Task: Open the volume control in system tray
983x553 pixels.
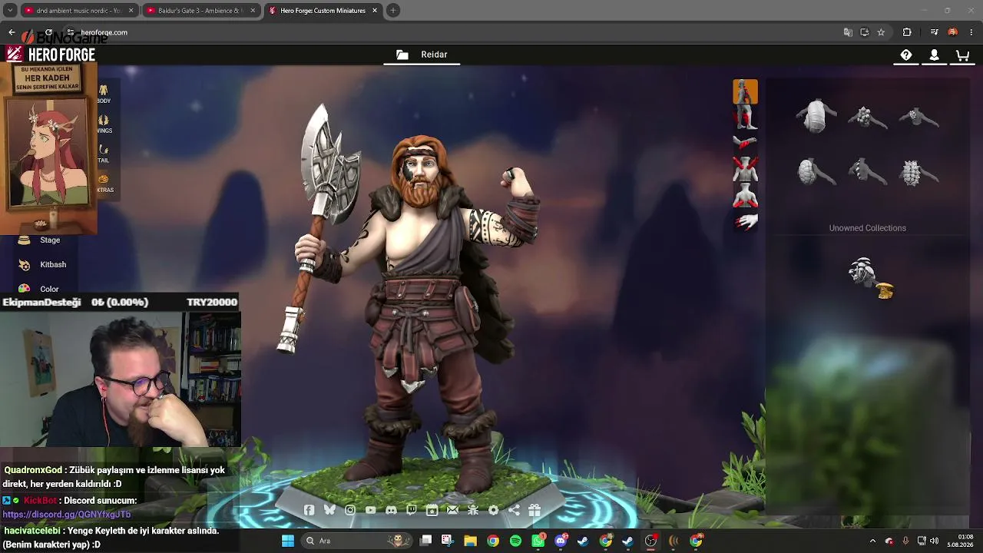Action: (935, 541)
